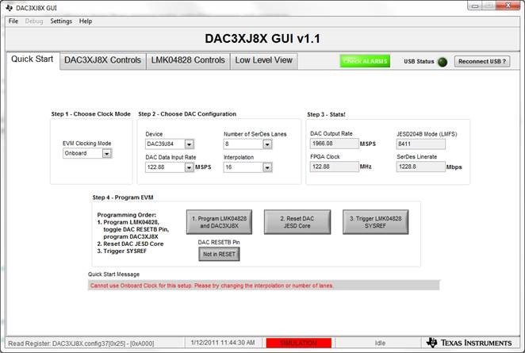The image size is (525, 353).
Task: Click the date and time status entry
Action: click(x=223, y=343)
